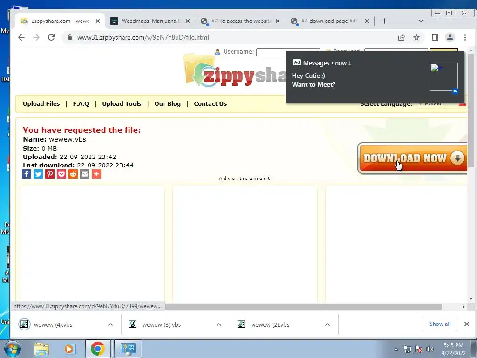
Task: Open options for wewew (4).vbs download
Action: pos(110,324)
